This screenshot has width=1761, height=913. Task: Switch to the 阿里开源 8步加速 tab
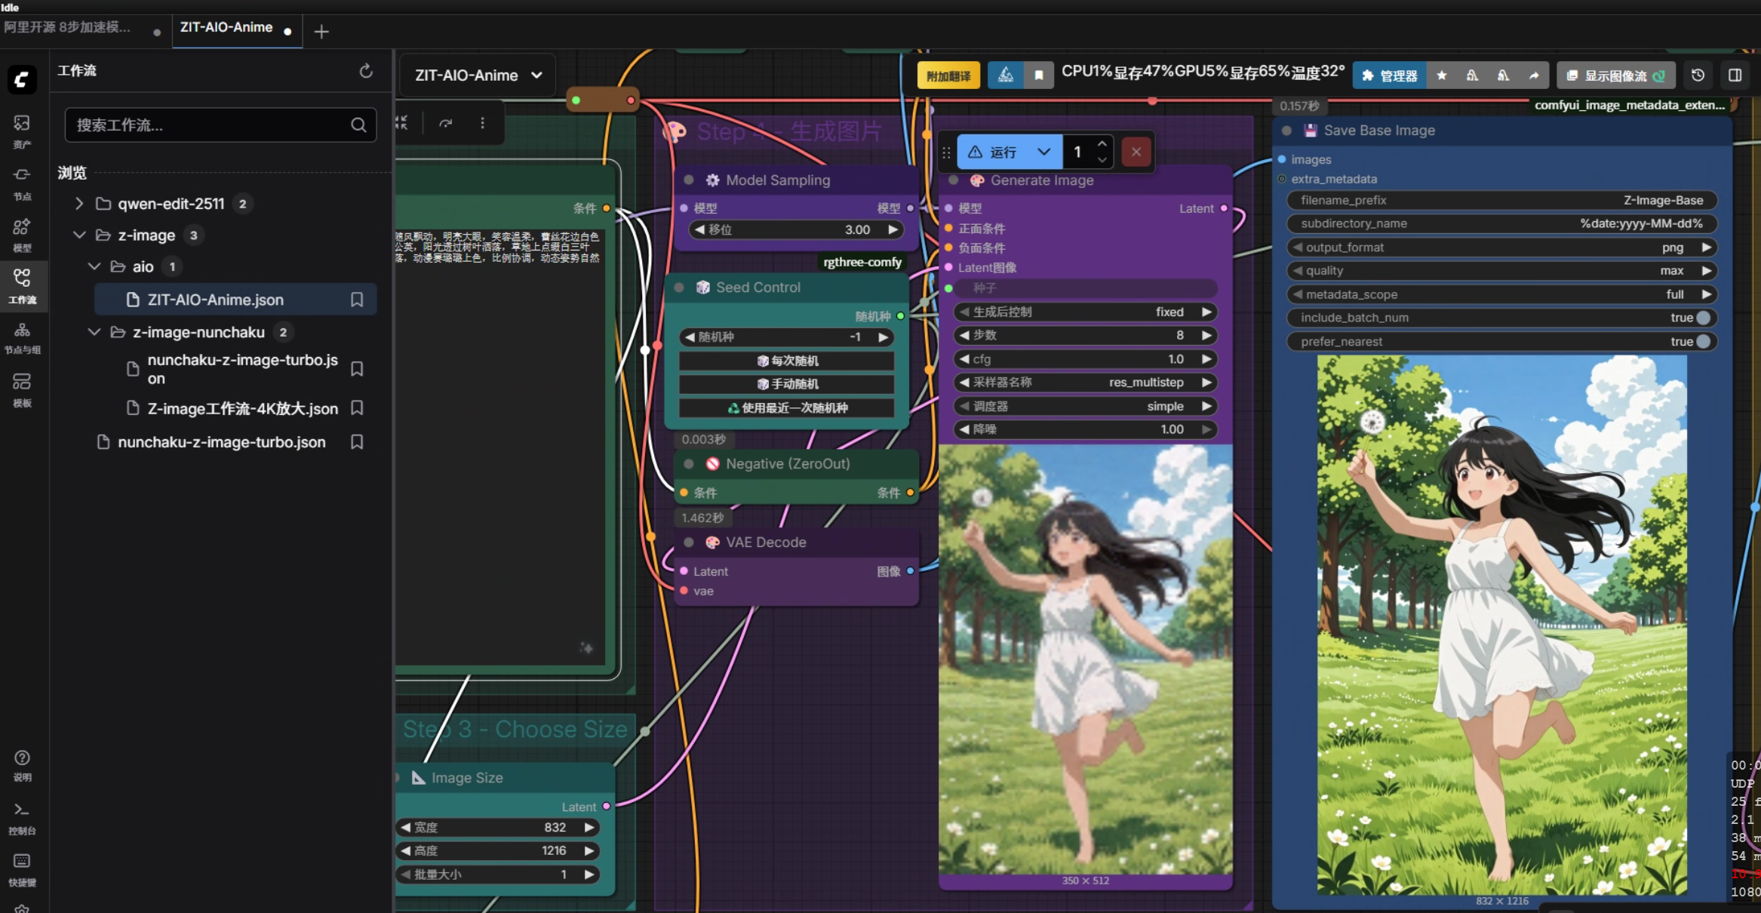coord(67,28)
